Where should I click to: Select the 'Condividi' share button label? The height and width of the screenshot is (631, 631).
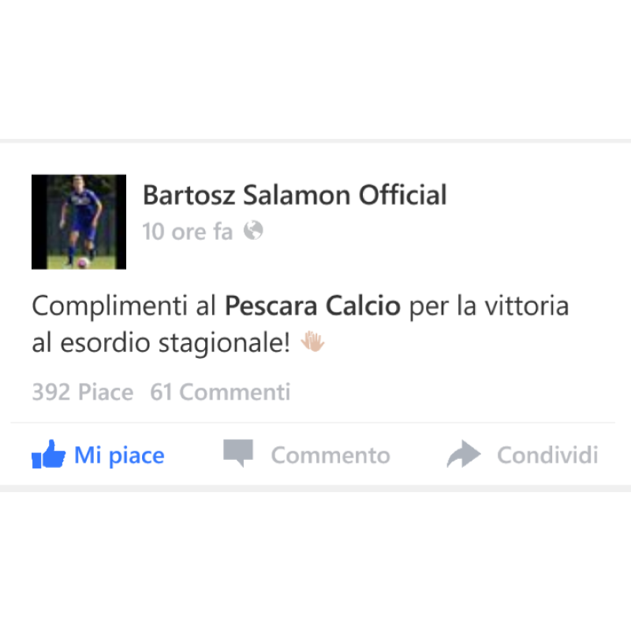click(x=547, y=455)
